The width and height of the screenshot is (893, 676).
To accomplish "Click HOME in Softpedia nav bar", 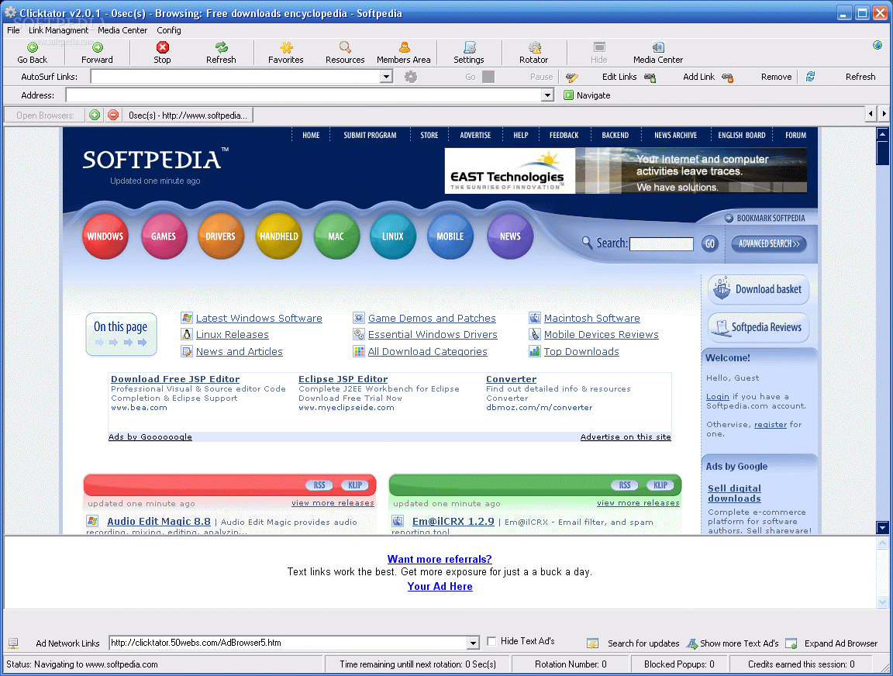I will pos(311,135).
